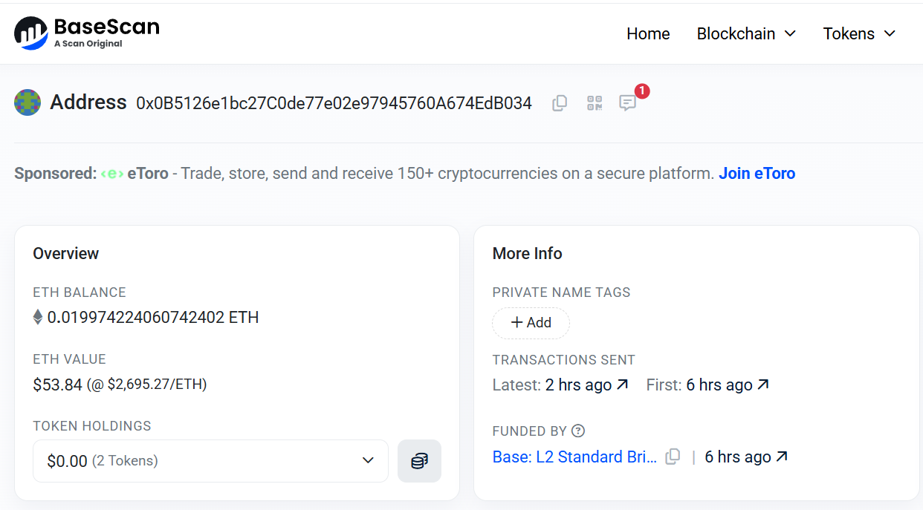Click the ETH price text @ $2,695.27/ETH
Image resolution: width=923 pixels, height=510 pixels.
tap(146, 385)
